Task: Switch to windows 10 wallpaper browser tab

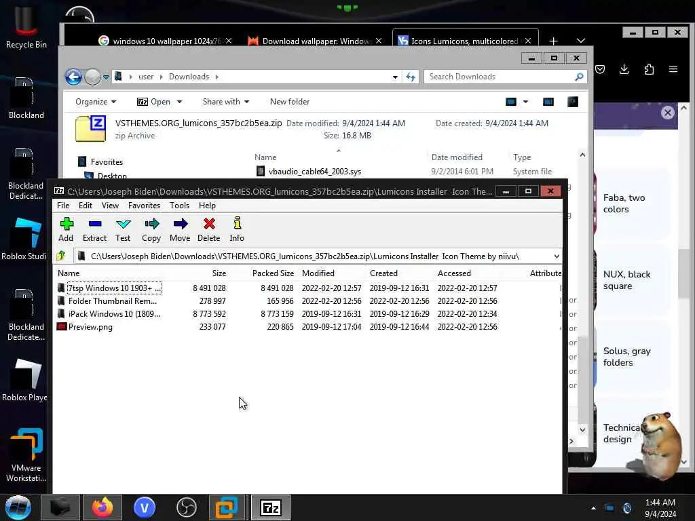Action: click(166, 41)
